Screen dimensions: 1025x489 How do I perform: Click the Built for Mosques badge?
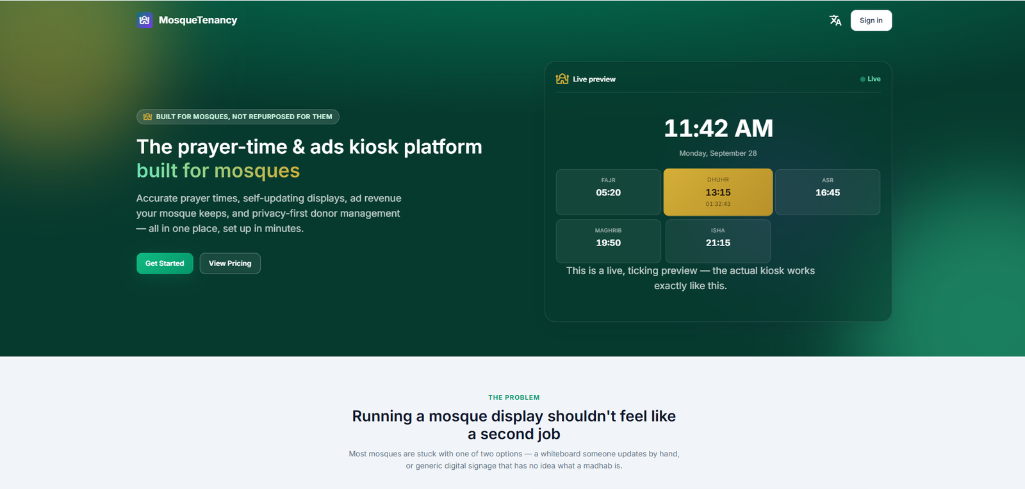(238, 117)
